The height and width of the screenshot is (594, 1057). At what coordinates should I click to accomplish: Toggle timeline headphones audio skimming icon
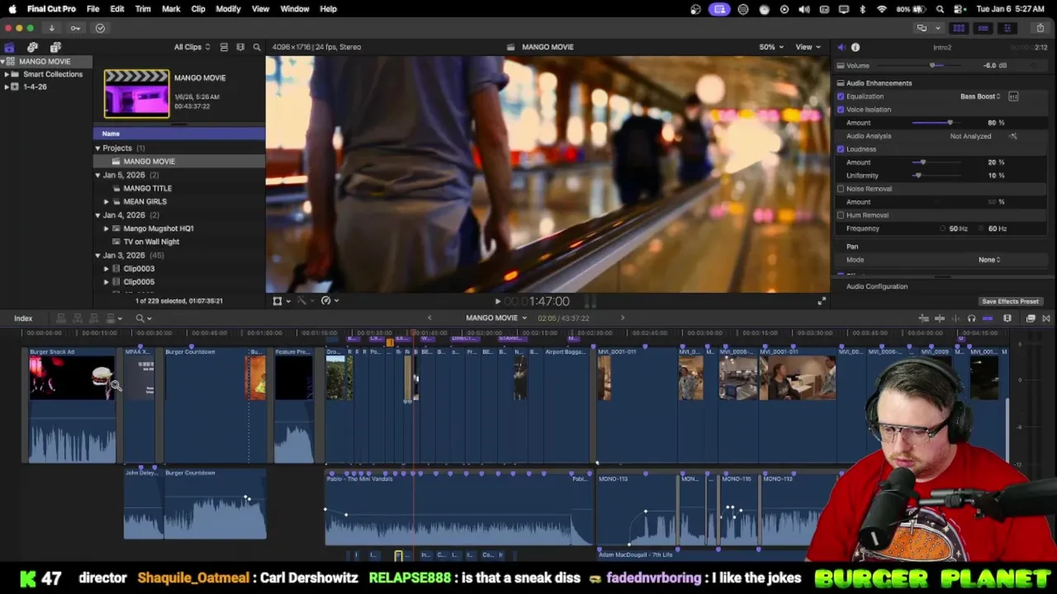(971, 318)
